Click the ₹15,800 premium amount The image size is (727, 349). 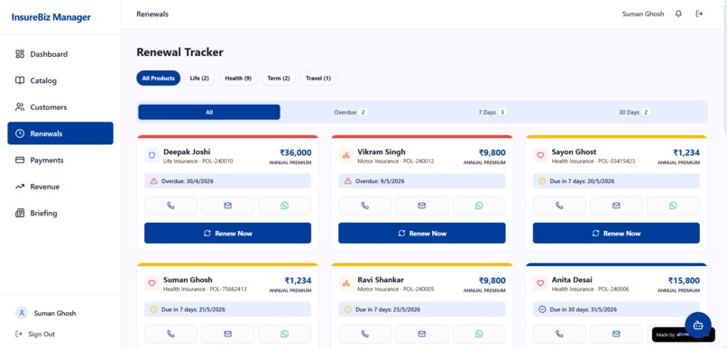pos(684,280)
